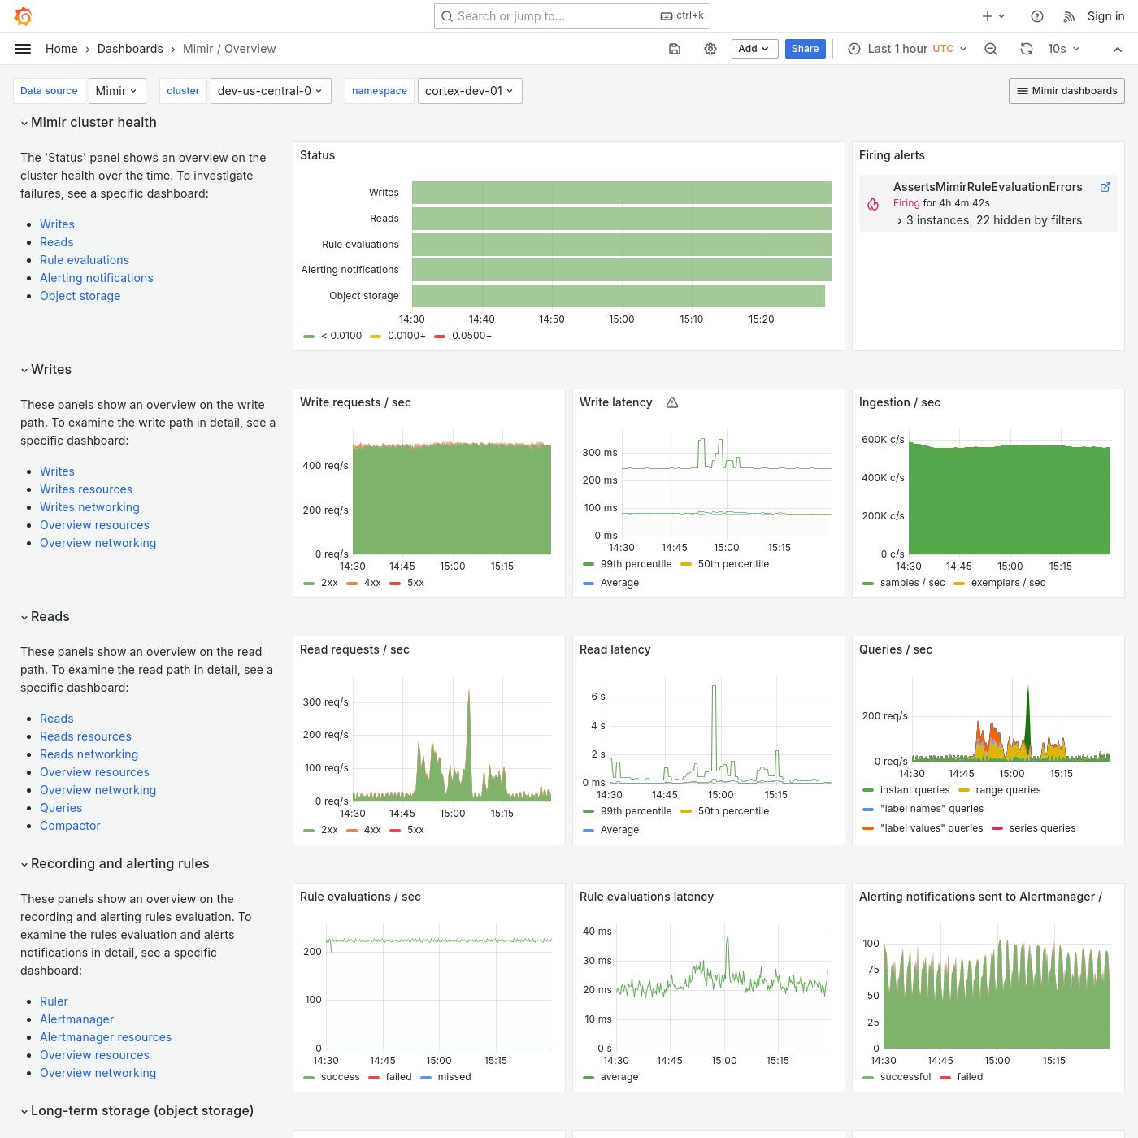Go Home via the breadcrumb
Viewport: 1138px width, 1138px height.
61,49
